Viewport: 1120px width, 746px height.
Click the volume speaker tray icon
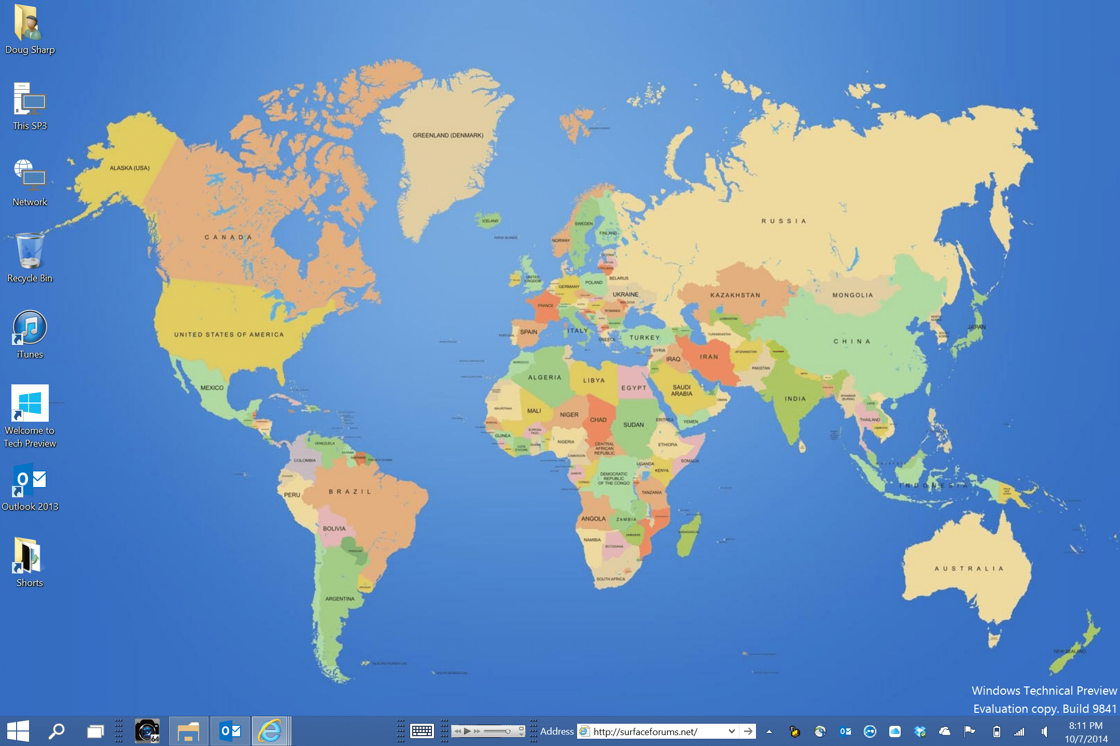pyautogui.click(x=1044, y=731)
